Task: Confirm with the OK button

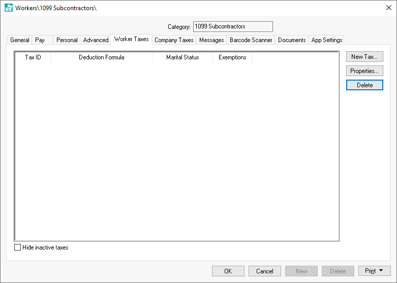Action: 228,271
